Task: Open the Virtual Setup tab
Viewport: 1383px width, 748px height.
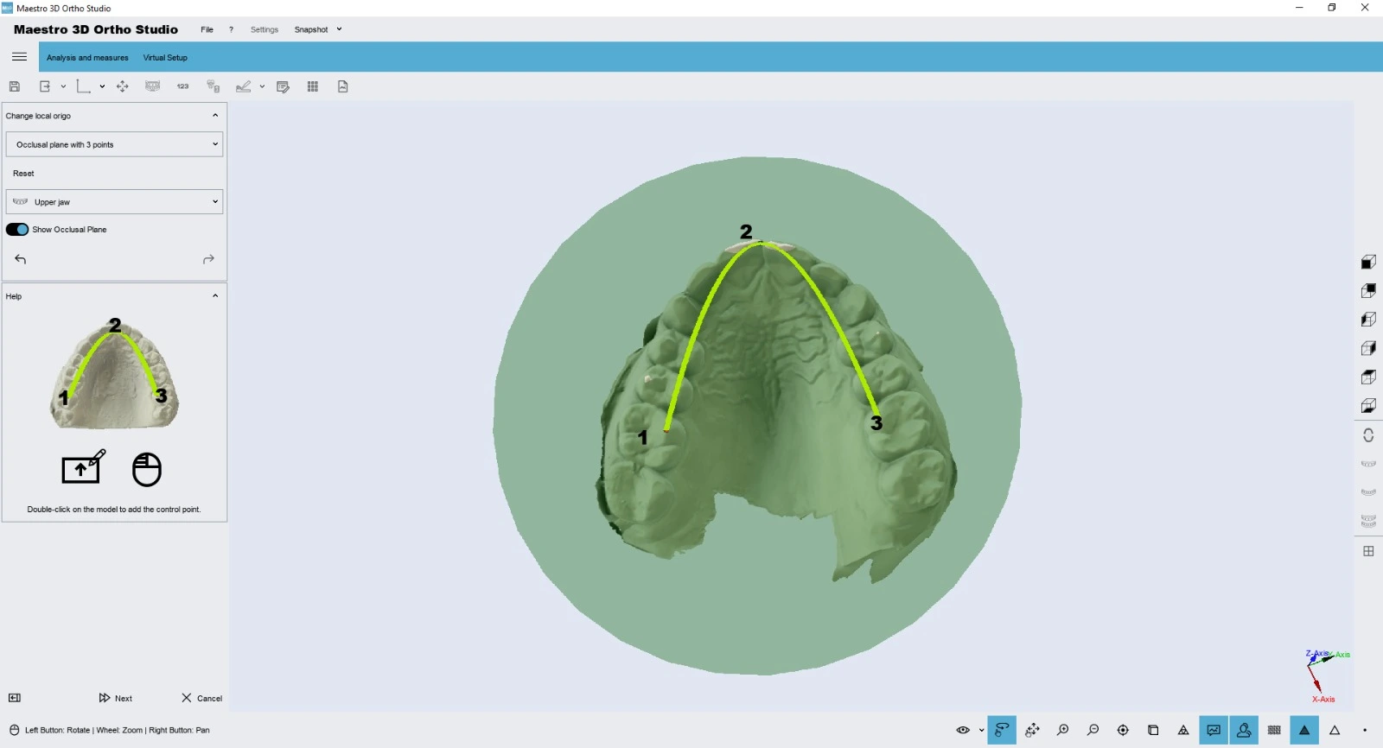Action: pos(165,58)
